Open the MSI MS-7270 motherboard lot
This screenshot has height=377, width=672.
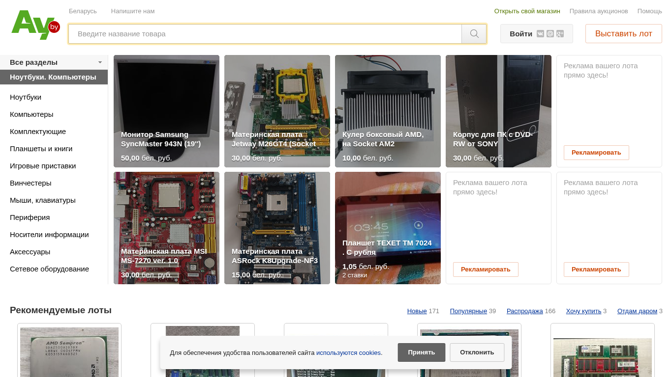coord(166,228)
